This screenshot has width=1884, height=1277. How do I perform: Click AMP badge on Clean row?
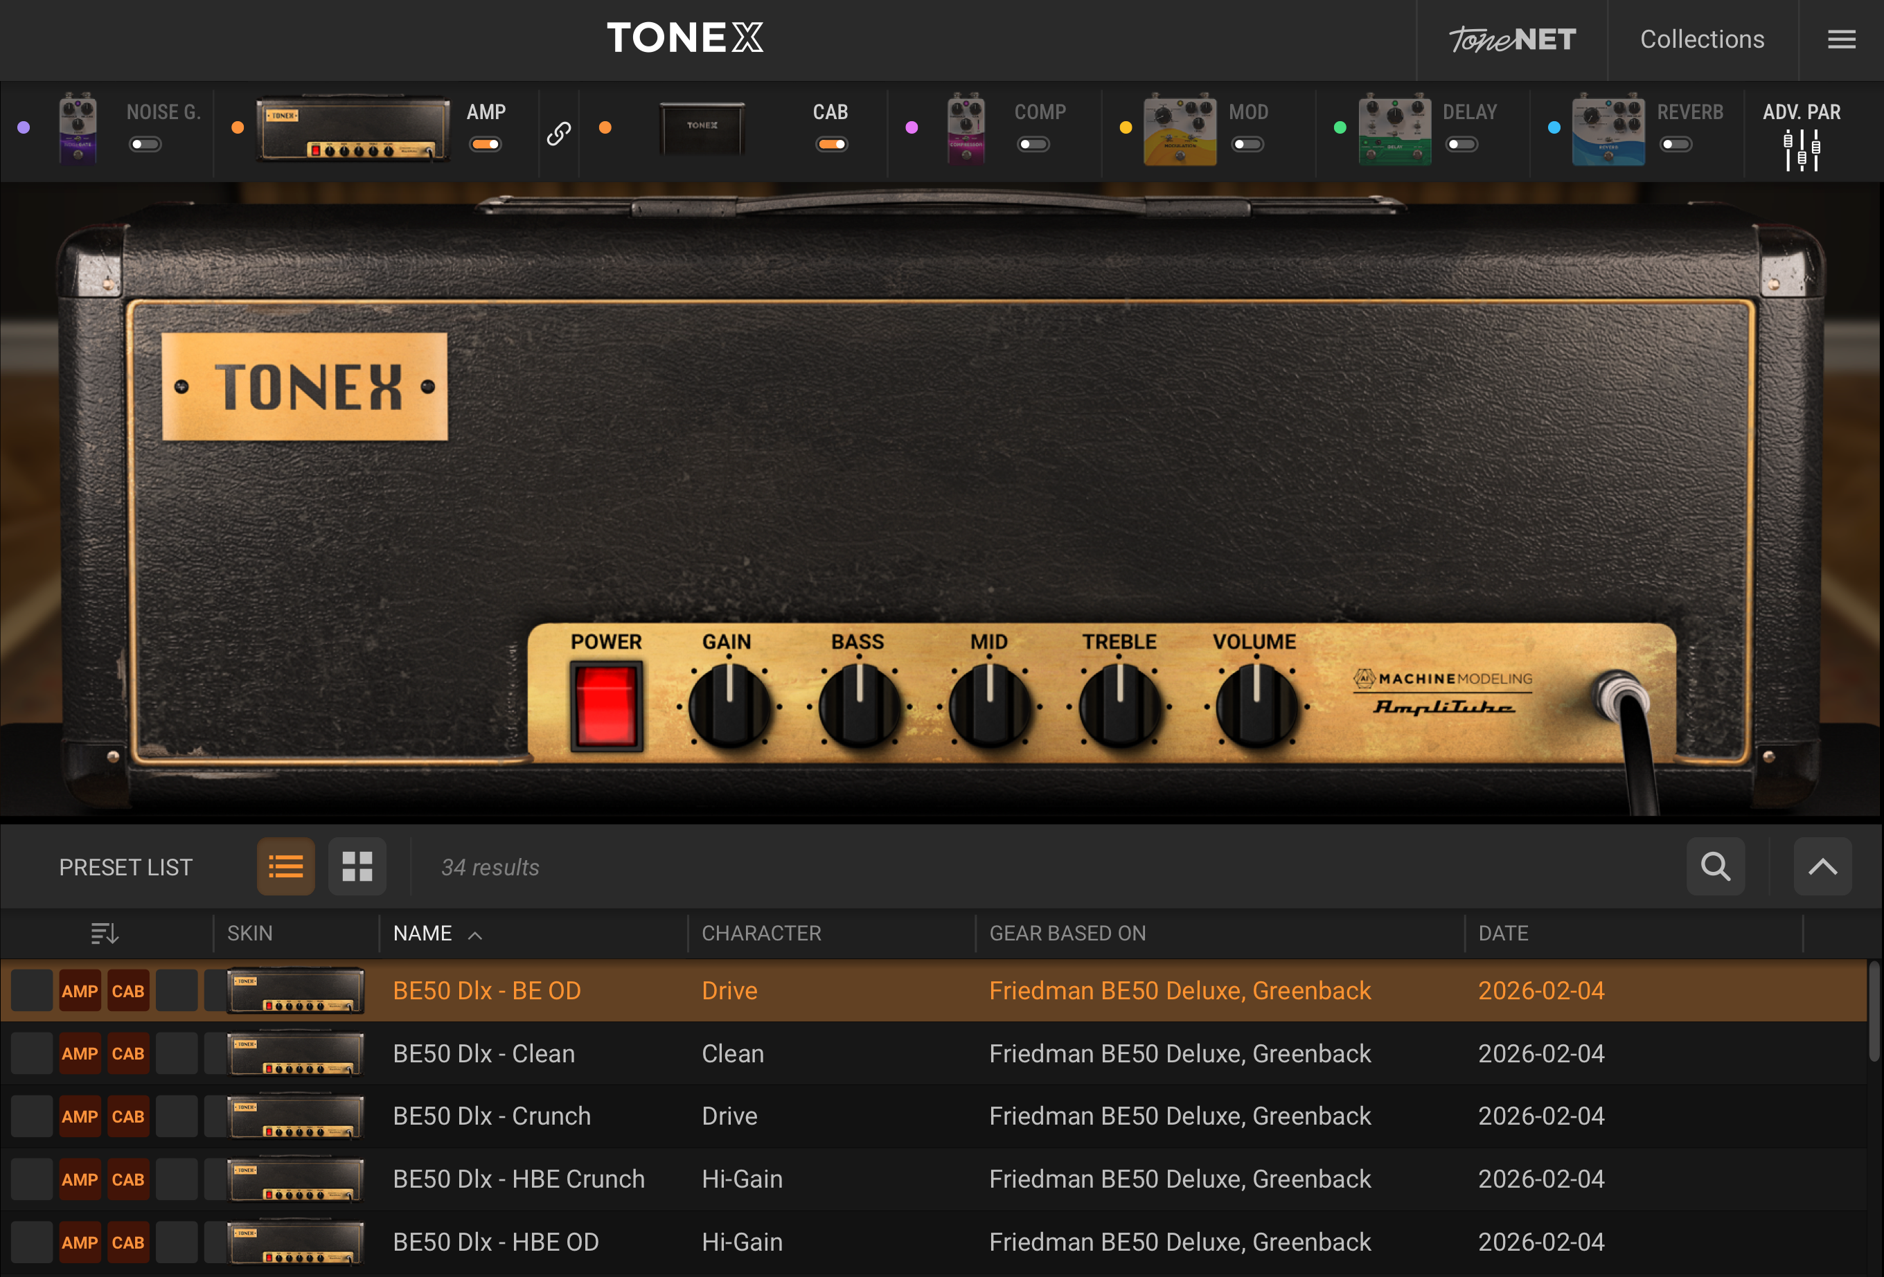point(80,1053)
